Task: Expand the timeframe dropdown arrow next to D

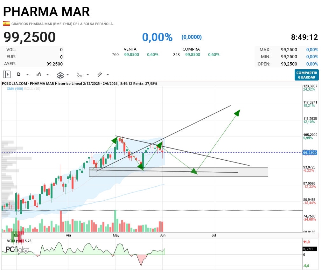Action: (27, 75)
